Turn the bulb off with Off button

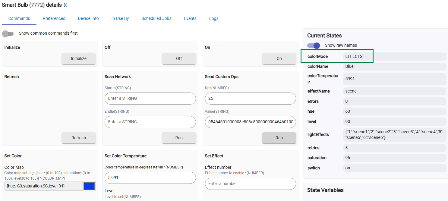(x=179, y=58)
